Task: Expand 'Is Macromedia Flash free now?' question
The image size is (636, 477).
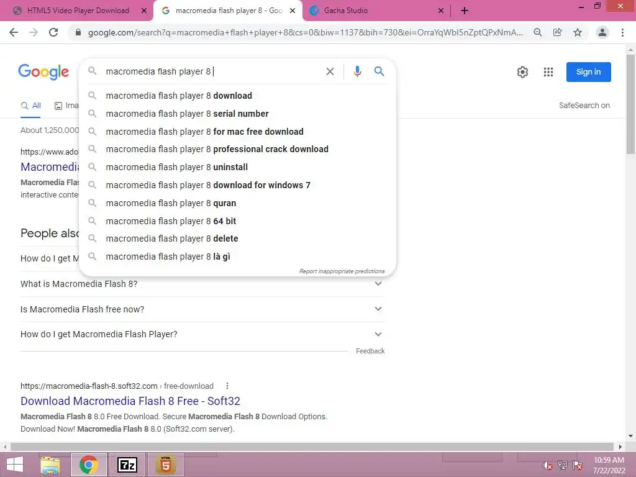Action: tap(202, 309)
